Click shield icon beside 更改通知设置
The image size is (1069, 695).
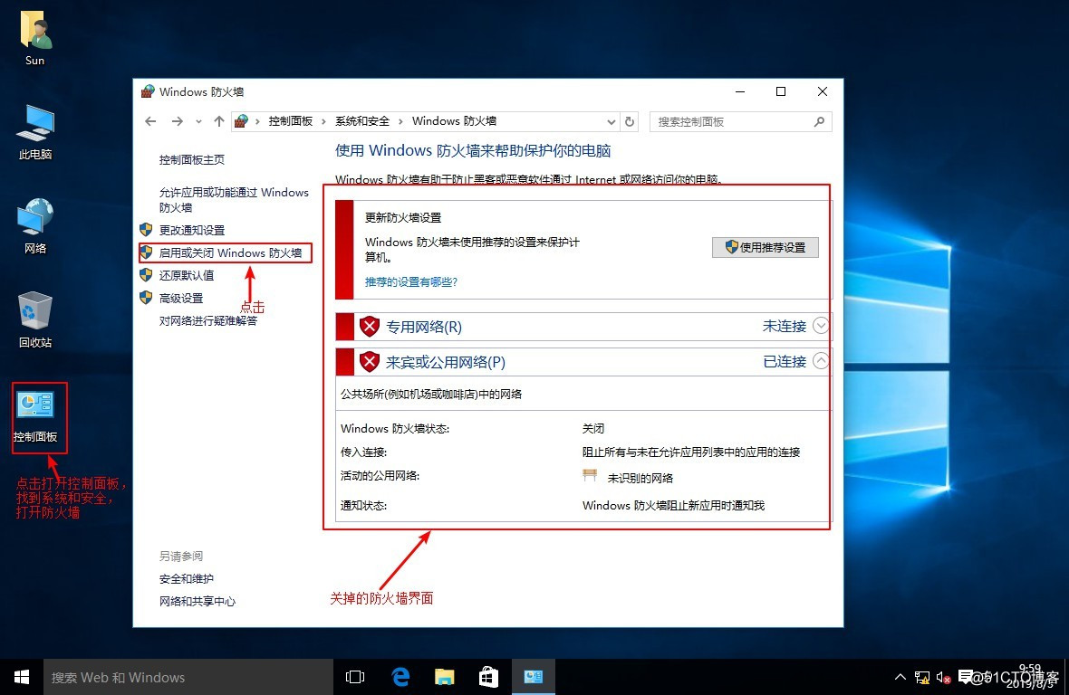tap(146, 229)
